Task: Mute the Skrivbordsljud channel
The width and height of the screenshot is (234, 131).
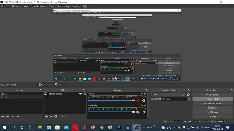Action: (138, 112)
